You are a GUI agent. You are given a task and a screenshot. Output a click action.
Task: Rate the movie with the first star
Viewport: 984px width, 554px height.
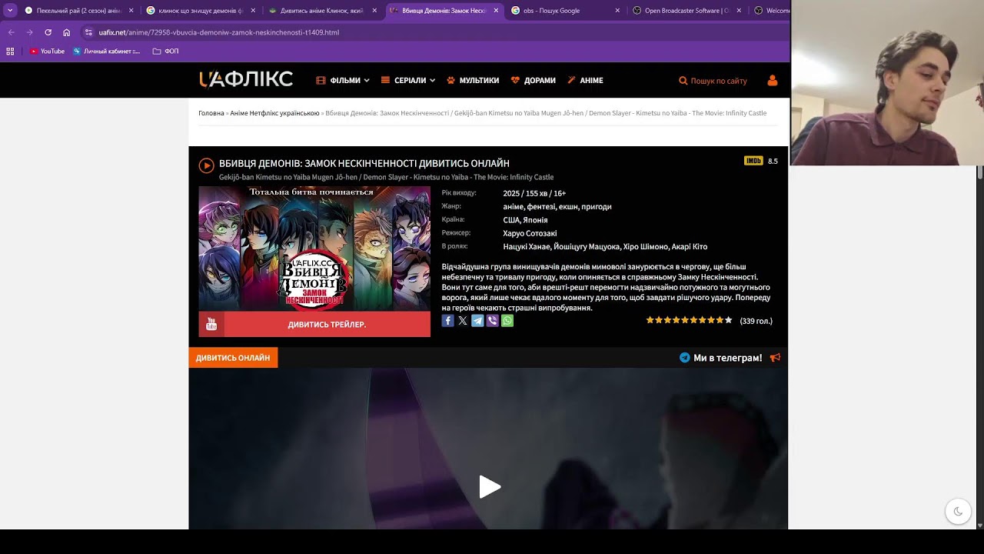point(650,321)
